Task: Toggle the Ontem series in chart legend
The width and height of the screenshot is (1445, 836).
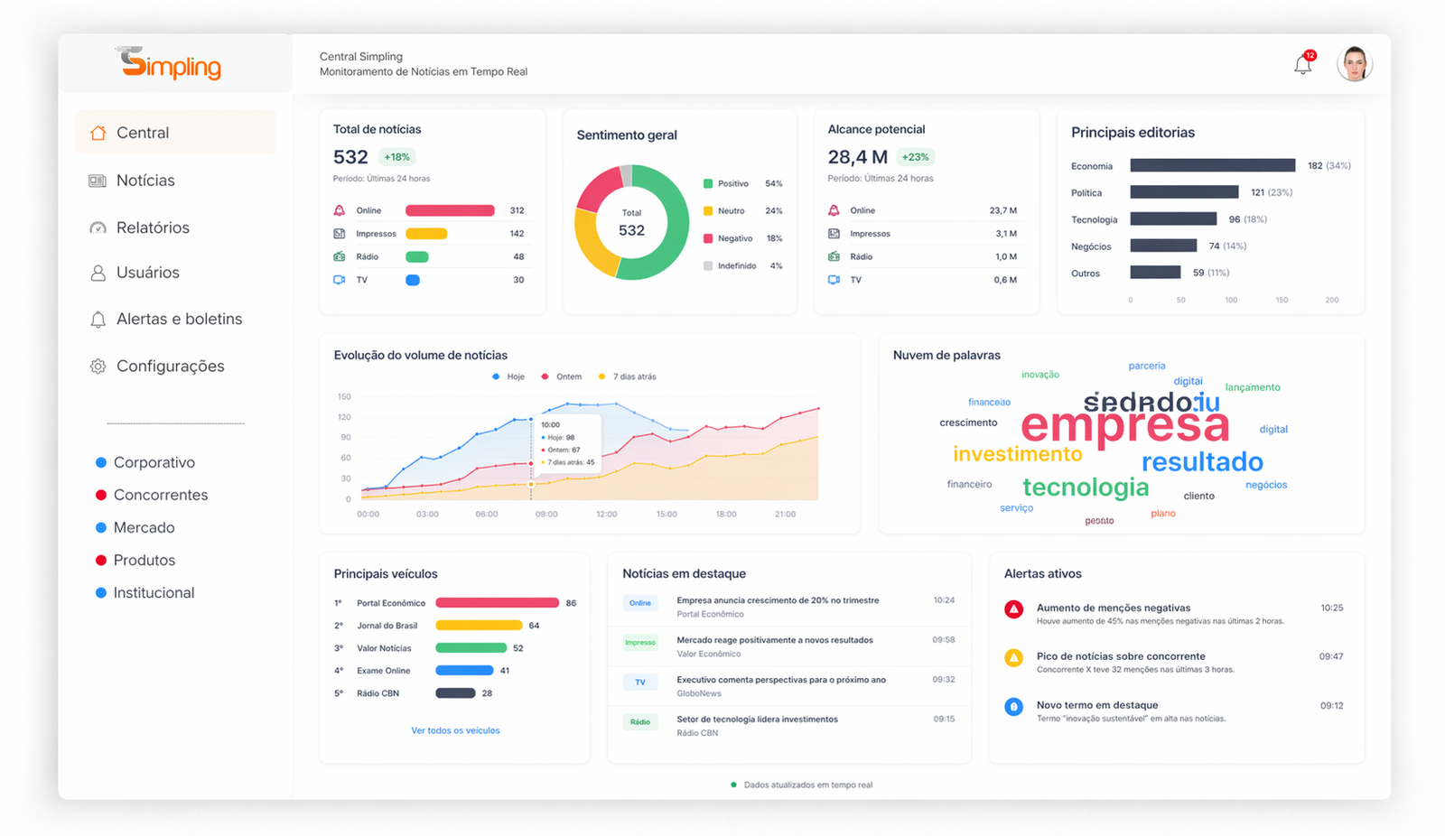Action: (562, 376)
